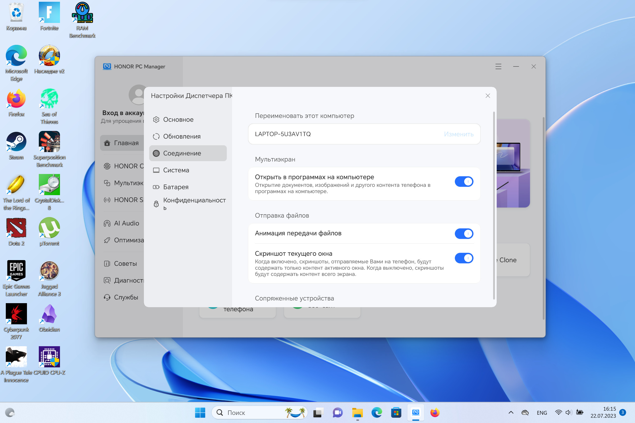This screenshot has width=635, height=423.
Task: Open the Основное settings section
Action: (188, 120)
